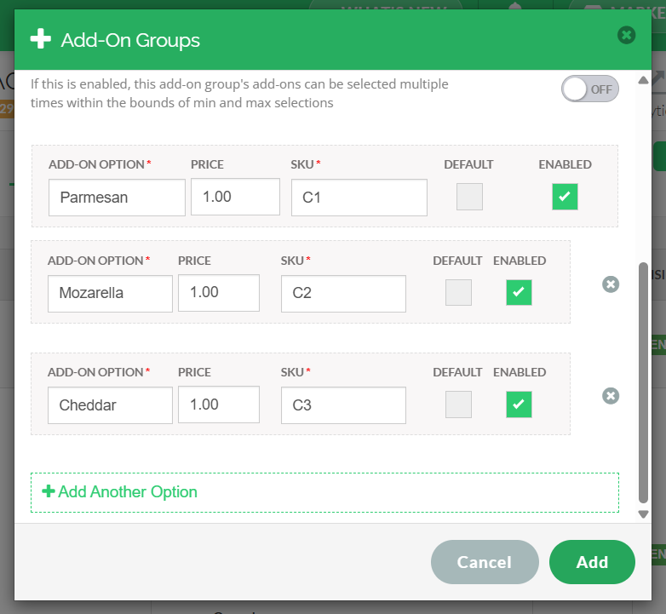Check the Default box for Parmesan
The width and height of the screenshot is (666, 614).
click(469, 197)
